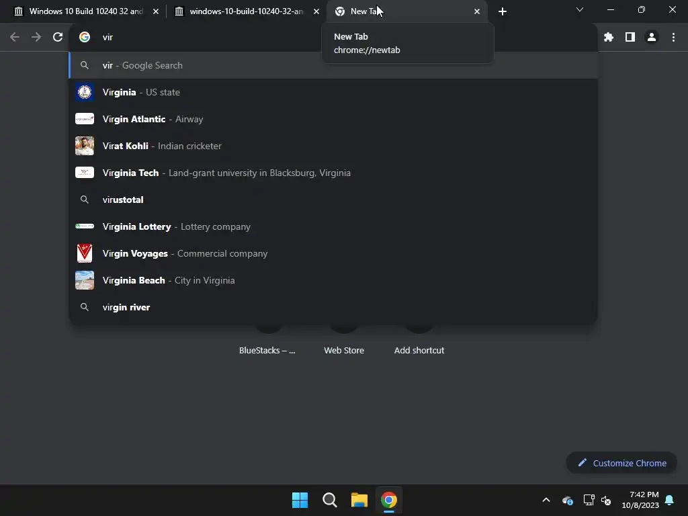Reload the current page
The image size is (688, 516).
(x=58, y=38)
